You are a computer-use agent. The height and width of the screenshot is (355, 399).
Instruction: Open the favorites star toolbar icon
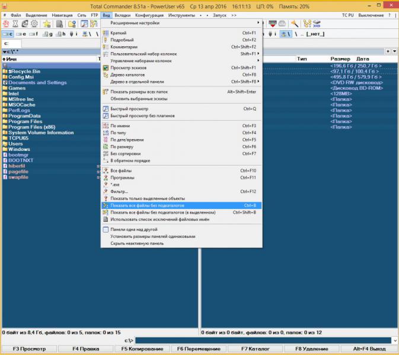pos(47,24)
